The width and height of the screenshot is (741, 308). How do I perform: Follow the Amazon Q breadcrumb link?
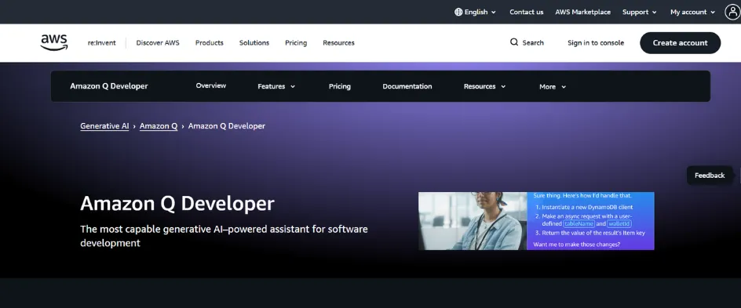[159, 126]
